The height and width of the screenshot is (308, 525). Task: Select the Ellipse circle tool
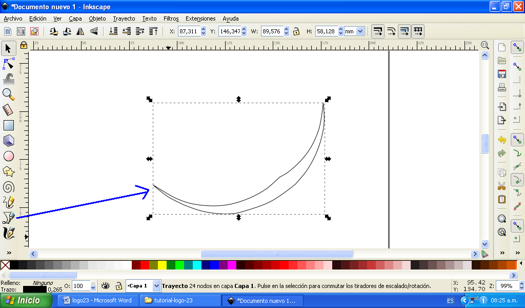tap(8, 156)
